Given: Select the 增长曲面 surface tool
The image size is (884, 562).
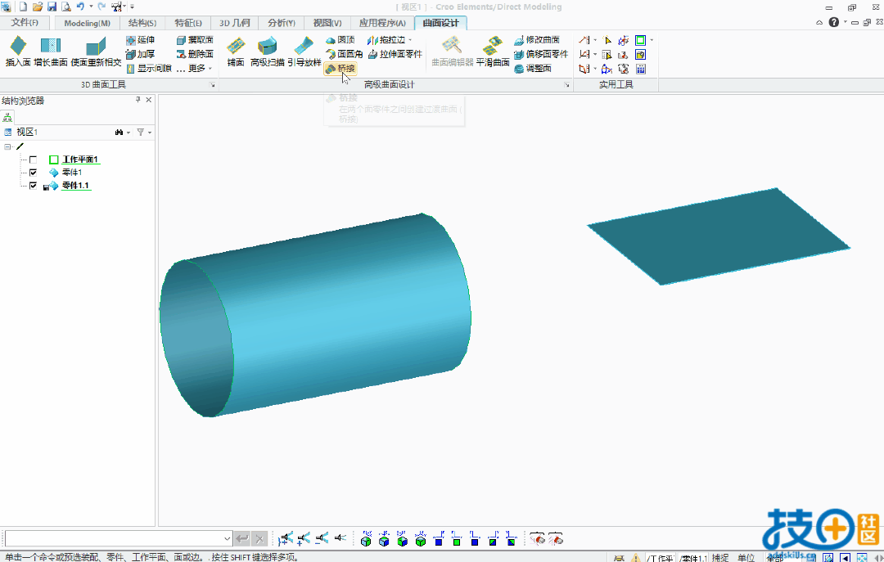Looking at the screenshot, I should tap(51, 52).
